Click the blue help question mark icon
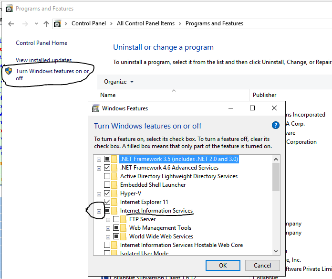 pyautogui.click(x=275, y=125)
